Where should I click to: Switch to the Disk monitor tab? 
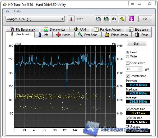tap(55, 29)
